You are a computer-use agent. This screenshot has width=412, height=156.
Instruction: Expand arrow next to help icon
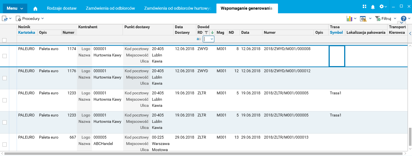click(x=409, y=19)
